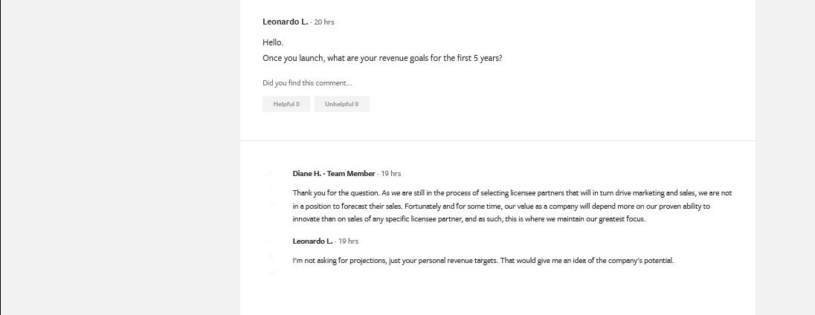
Task: Open Leonardo L. profile on reply
Action: (x=312, y=241)
